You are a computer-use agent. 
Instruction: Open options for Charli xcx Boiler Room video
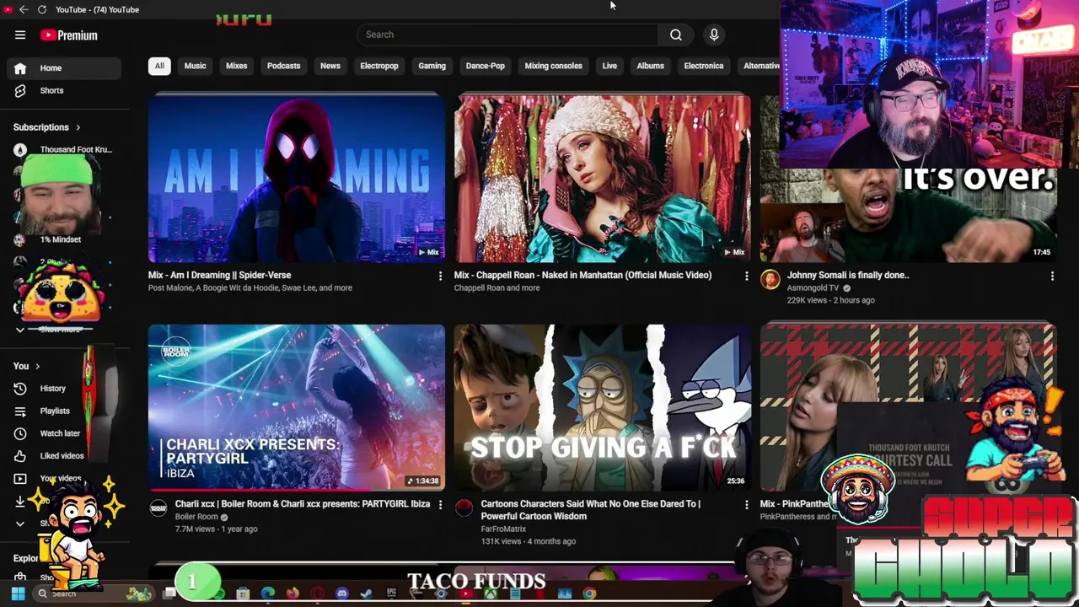(440, 504)
